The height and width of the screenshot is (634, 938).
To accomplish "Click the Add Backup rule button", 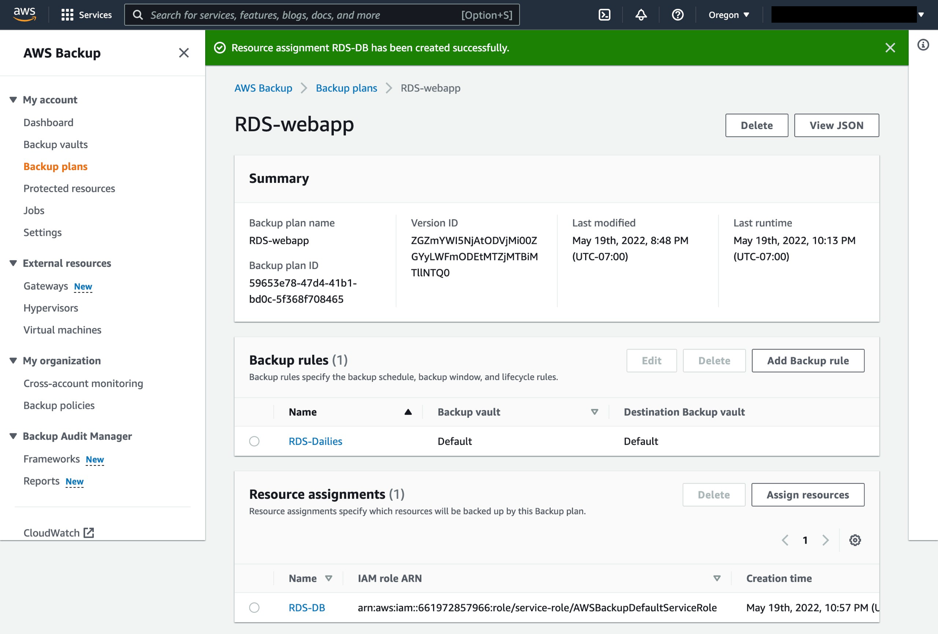I will click(x=808, y=360).
